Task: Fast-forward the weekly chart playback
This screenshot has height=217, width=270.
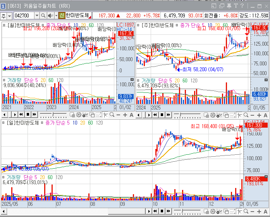Action: pos(169,115)
